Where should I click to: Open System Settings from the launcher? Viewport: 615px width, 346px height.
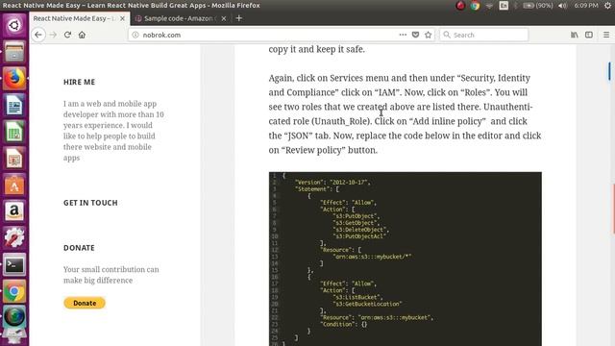[x=14, y=238]
